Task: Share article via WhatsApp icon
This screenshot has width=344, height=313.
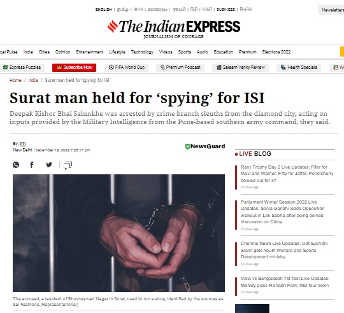Action: point(16,165)
